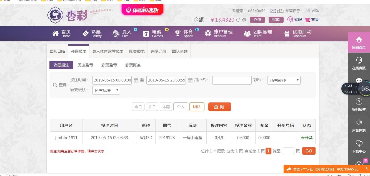Click the 本周 quick filter button

coord(166,107)
